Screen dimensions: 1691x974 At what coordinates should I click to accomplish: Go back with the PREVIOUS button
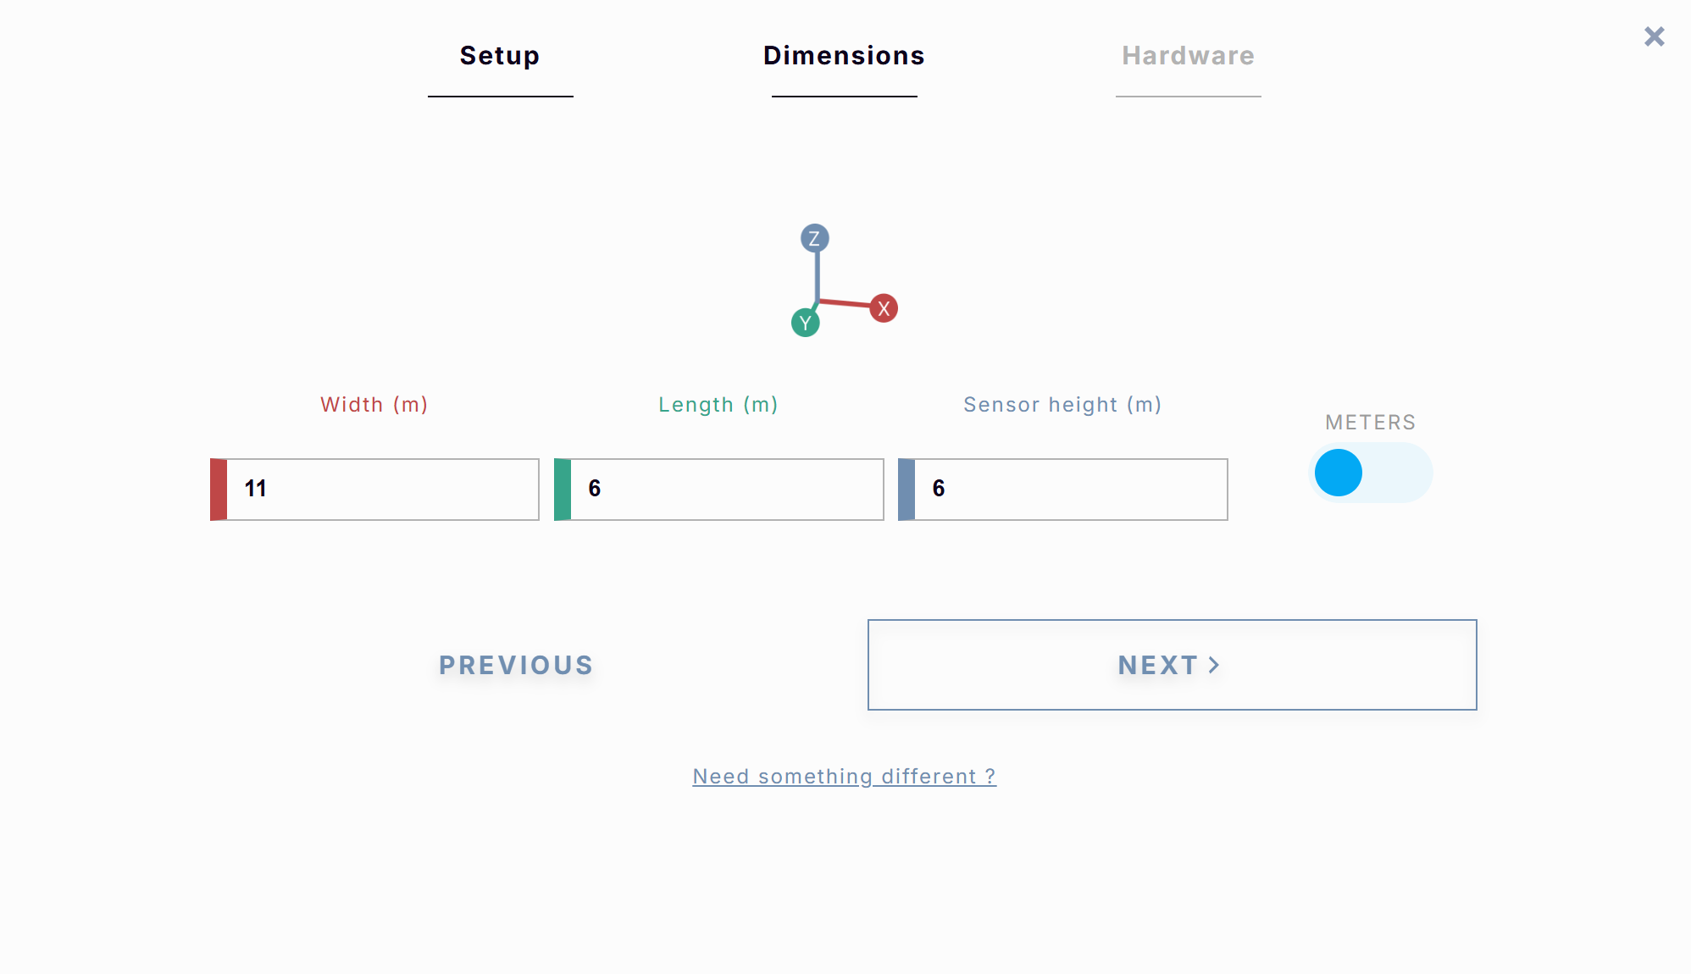pyautogui.click(x=516, y=665)
